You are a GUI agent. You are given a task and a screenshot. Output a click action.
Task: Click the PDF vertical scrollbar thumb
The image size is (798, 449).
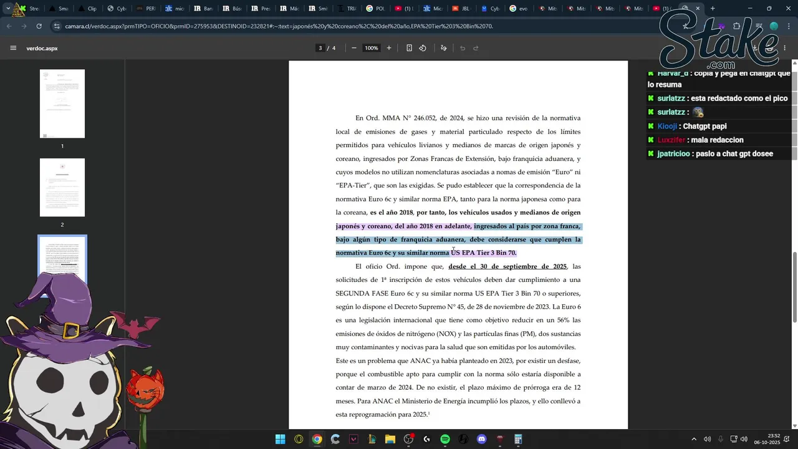794,287
